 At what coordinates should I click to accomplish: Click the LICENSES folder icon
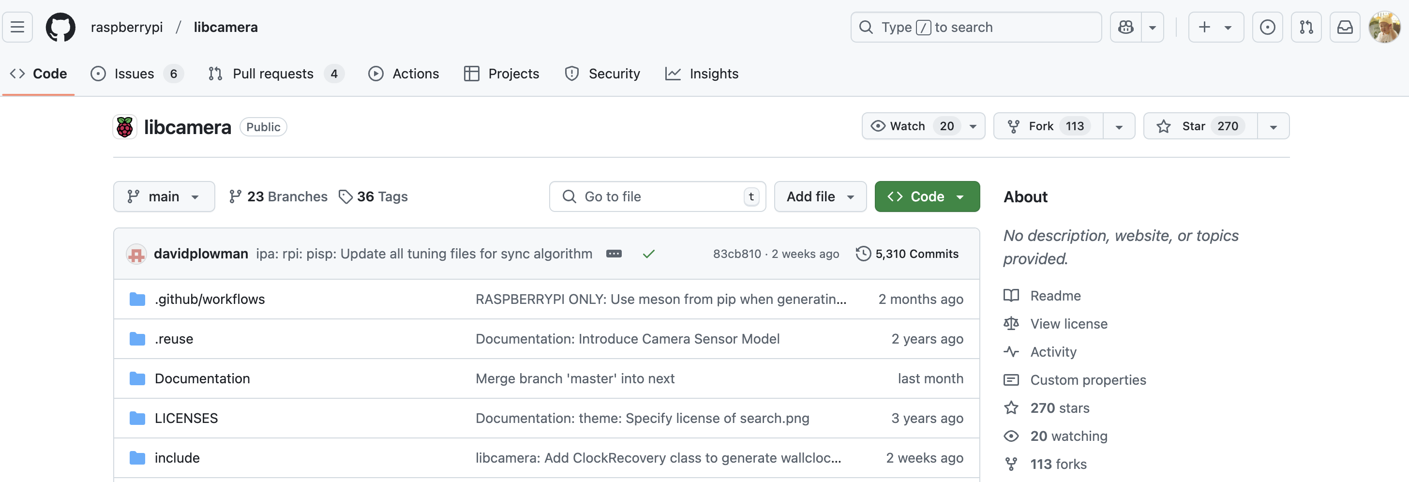pos(137,418)
